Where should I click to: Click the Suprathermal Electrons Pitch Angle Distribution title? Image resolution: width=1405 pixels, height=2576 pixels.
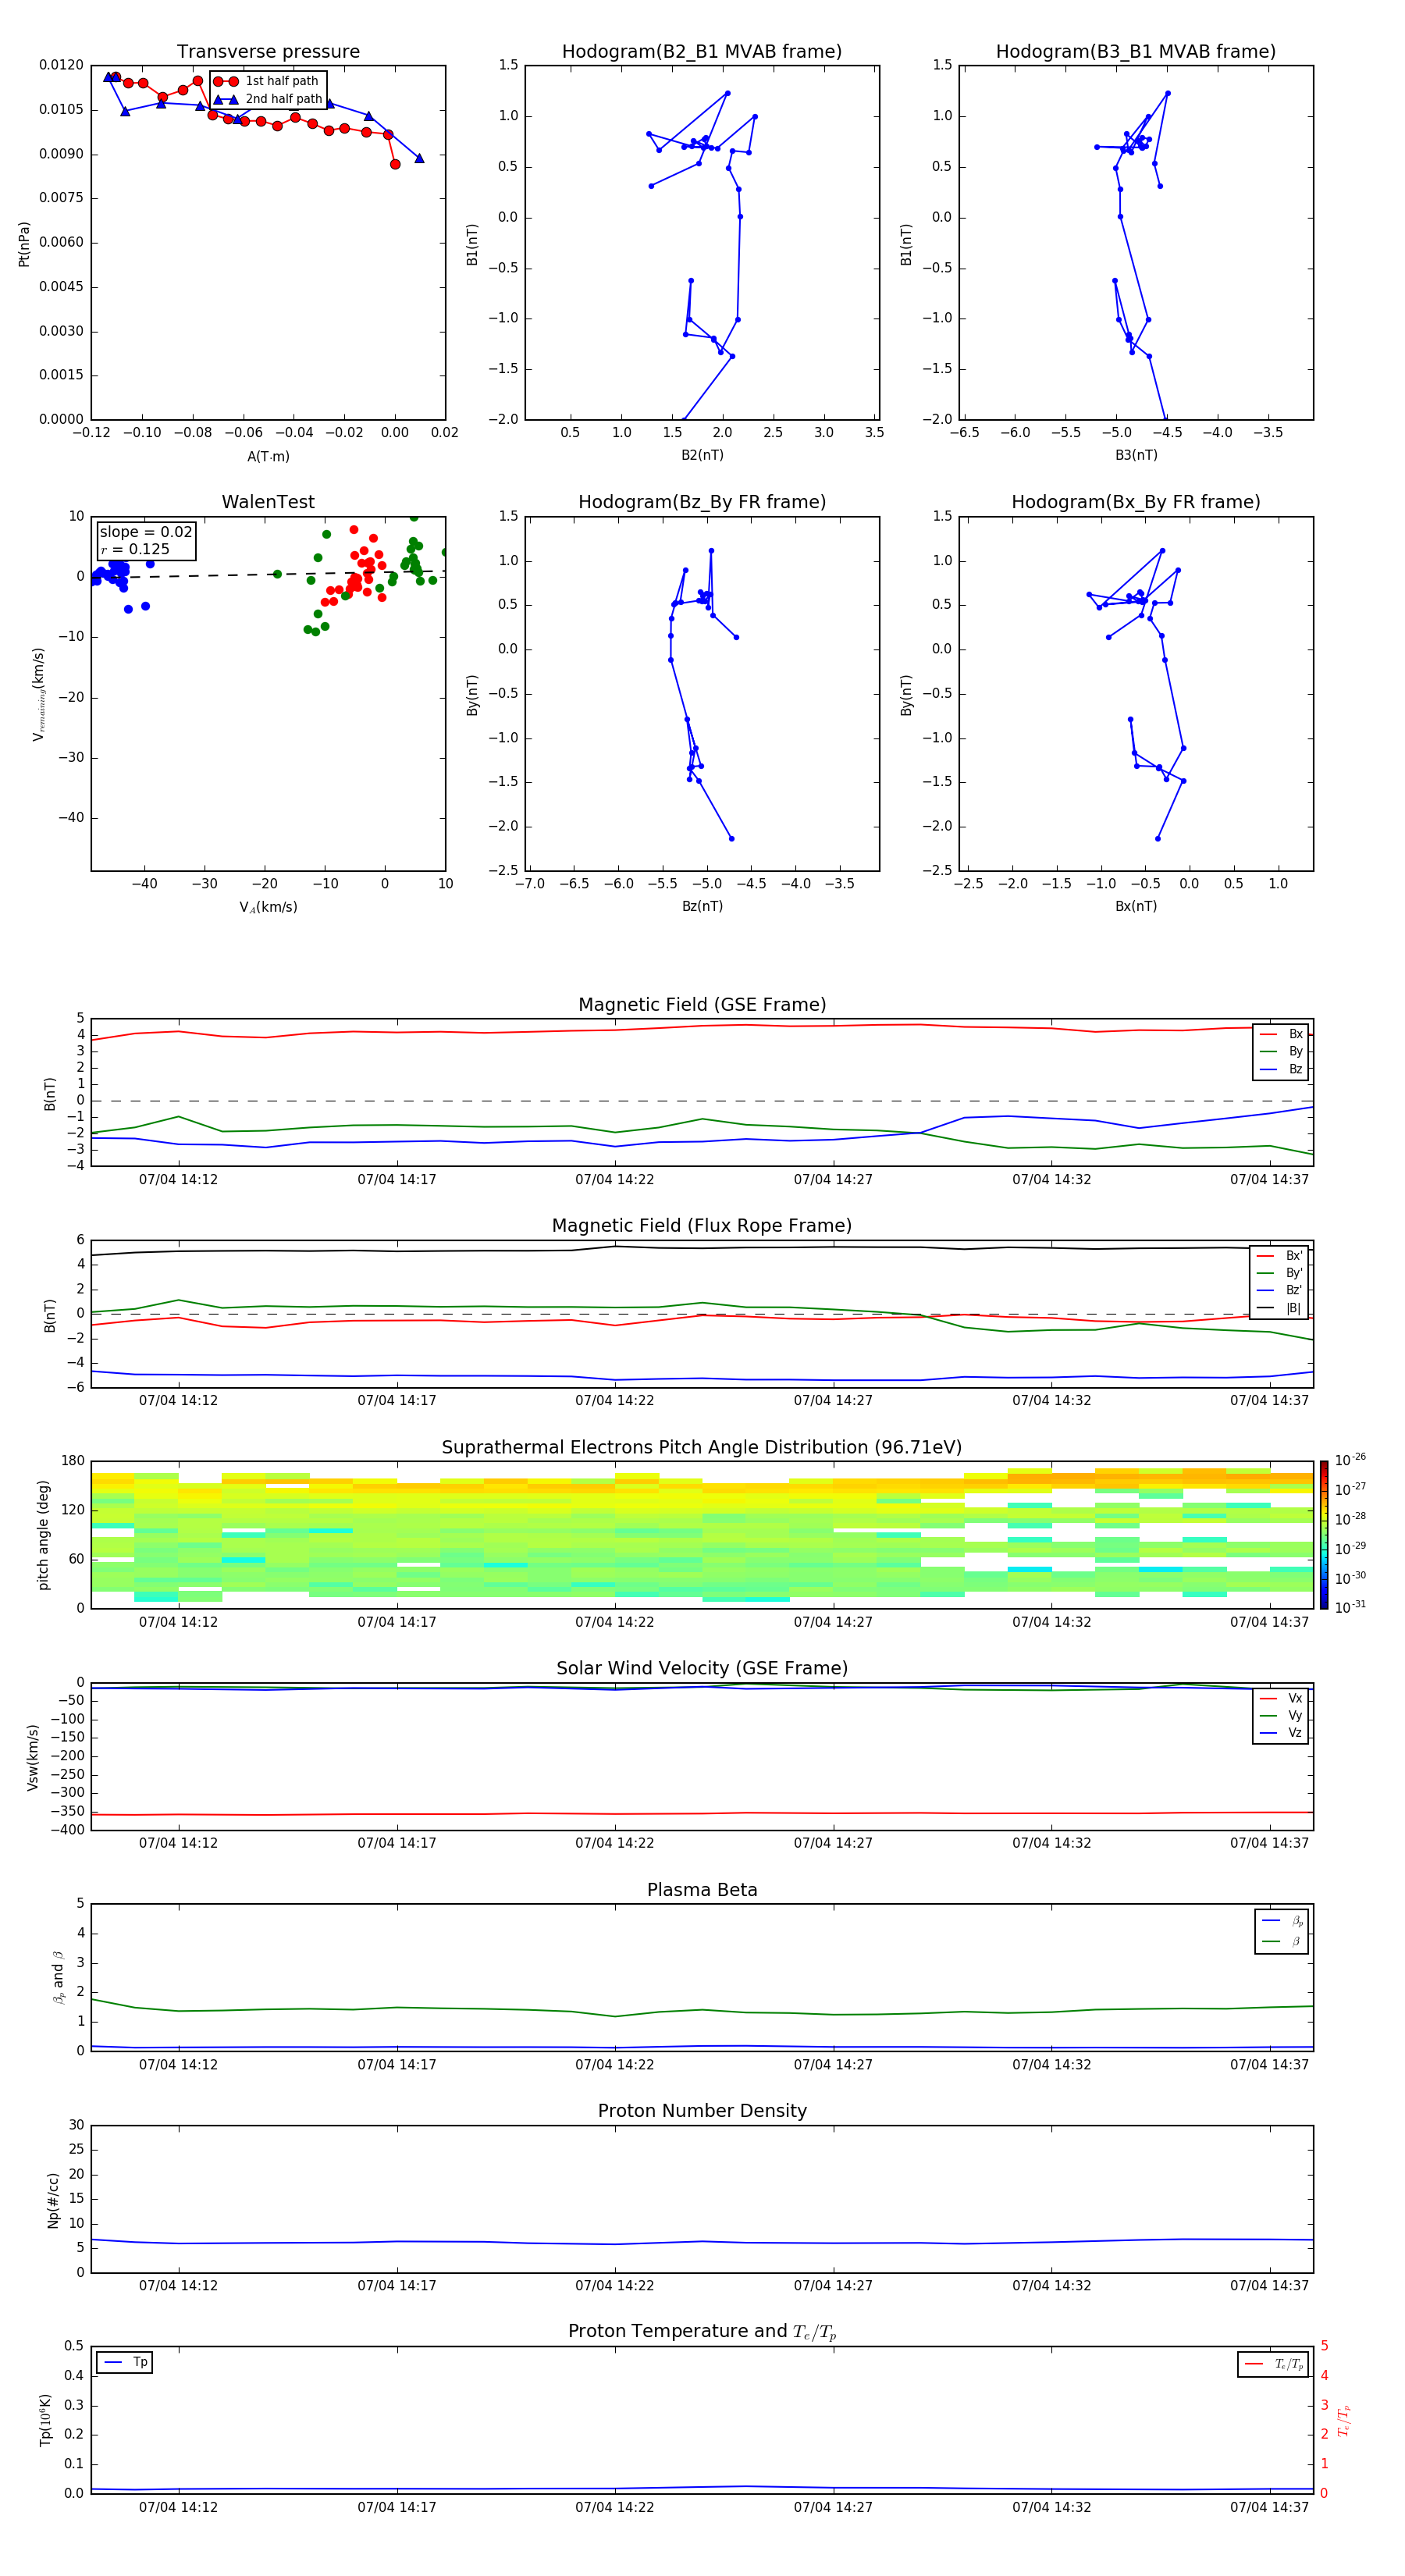coord(702,1447)
